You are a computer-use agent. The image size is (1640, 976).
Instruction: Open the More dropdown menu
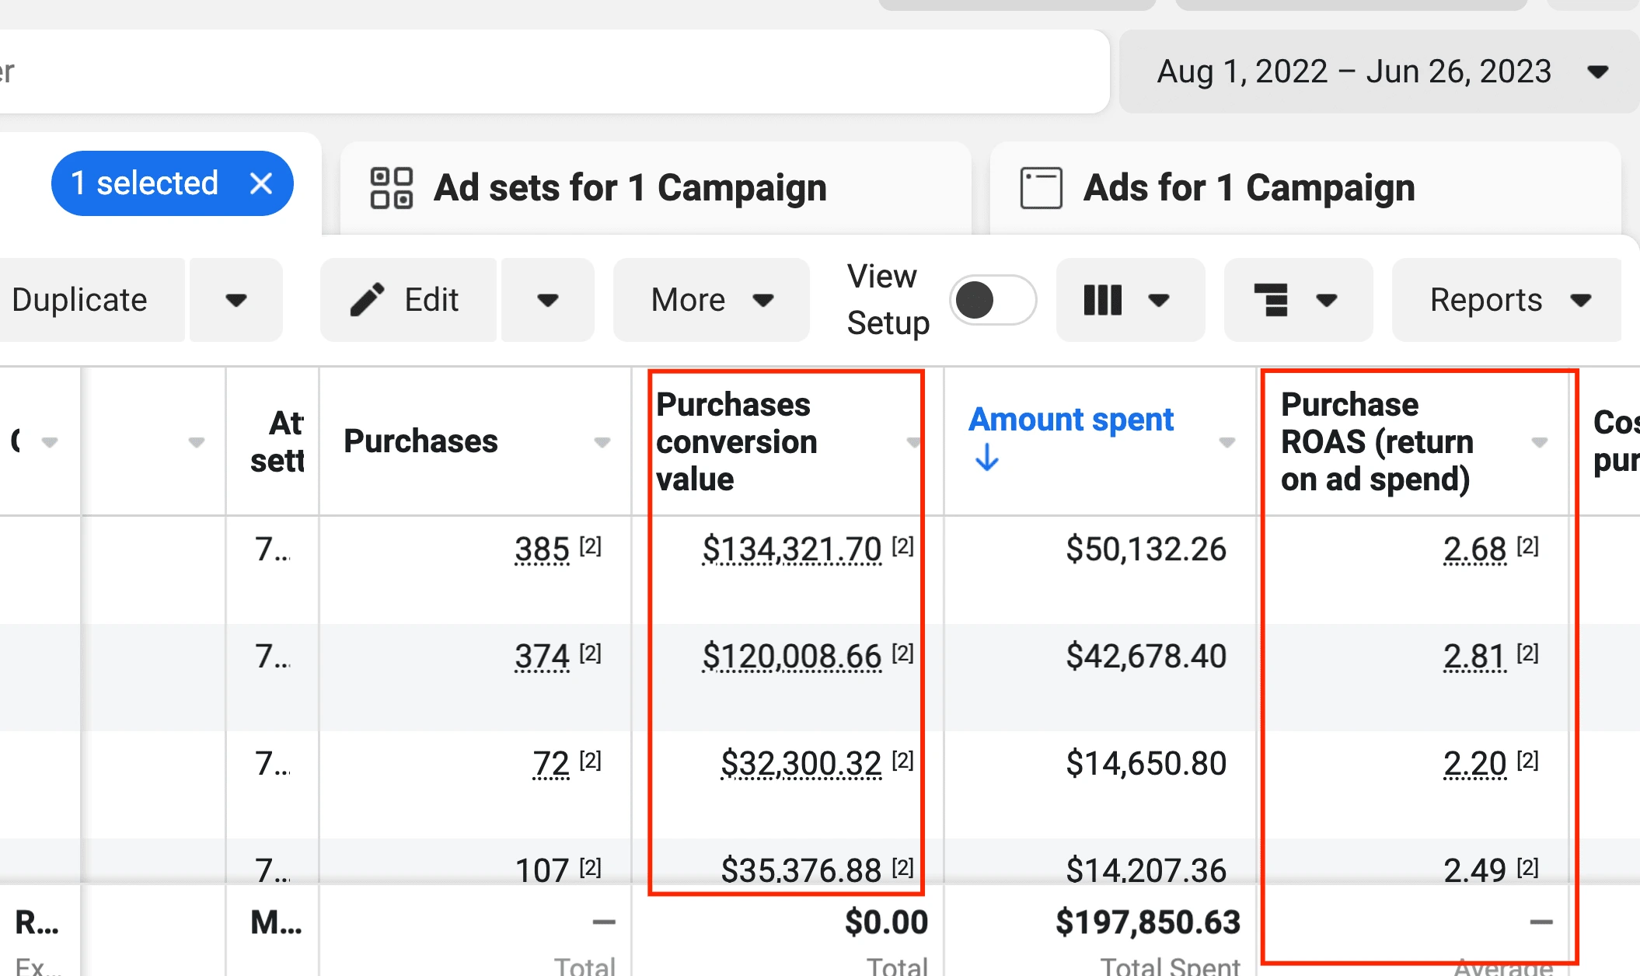coord(711,300)
